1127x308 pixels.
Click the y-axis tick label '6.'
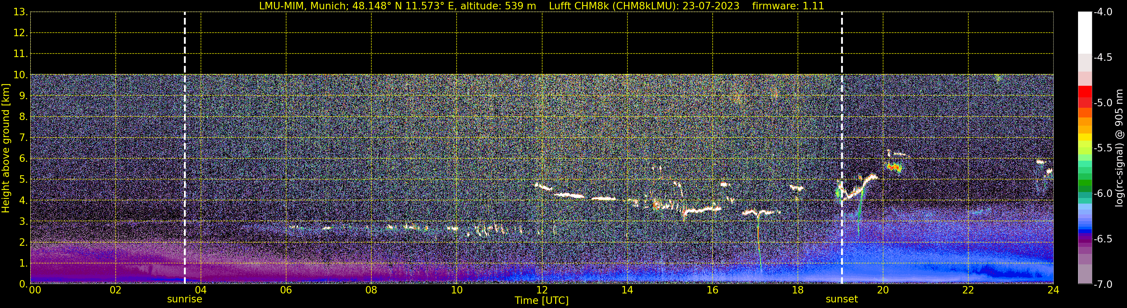[23, 158]
